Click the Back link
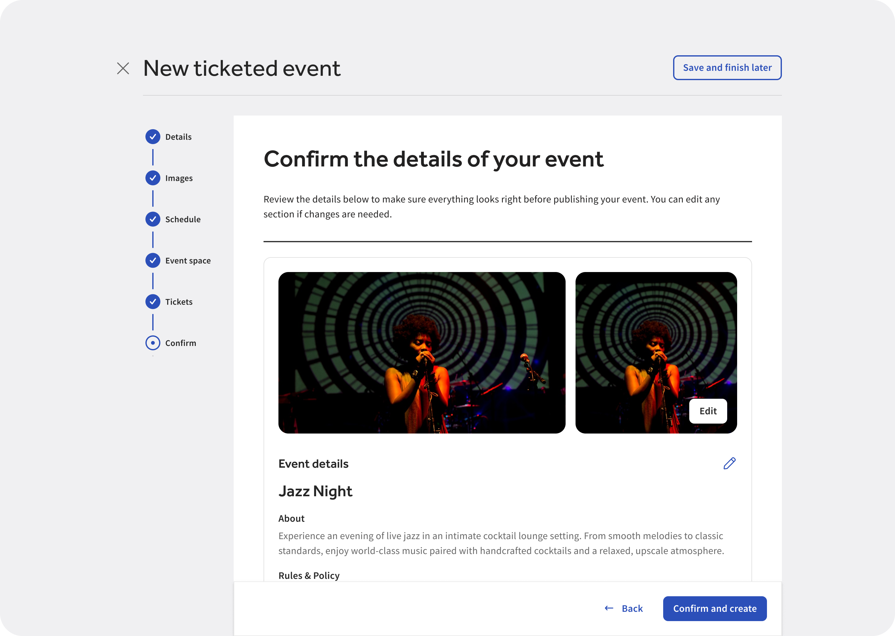 pos(632,608)
